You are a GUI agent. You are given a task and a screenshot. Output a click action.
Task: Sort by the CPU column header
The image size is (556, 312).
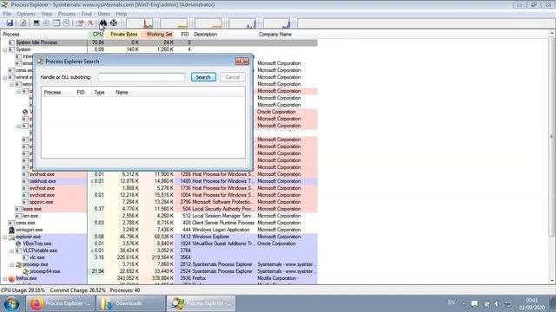(96, 35)
